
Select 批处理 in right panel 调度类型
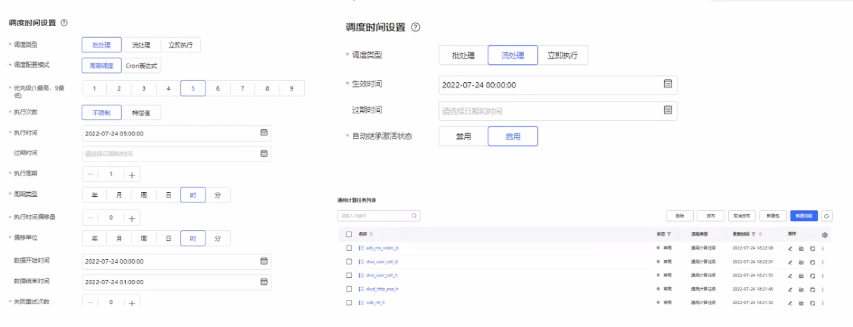pyautogui.click(x=463, y=55)
